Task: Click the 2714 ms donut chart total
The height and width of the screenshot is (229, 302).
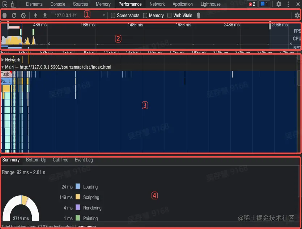Action: [21, 219]
